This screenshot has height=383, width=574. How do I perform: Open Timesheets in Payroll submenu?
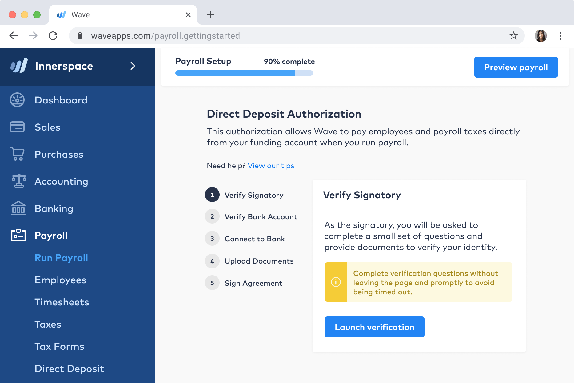(x=62, y=302)
